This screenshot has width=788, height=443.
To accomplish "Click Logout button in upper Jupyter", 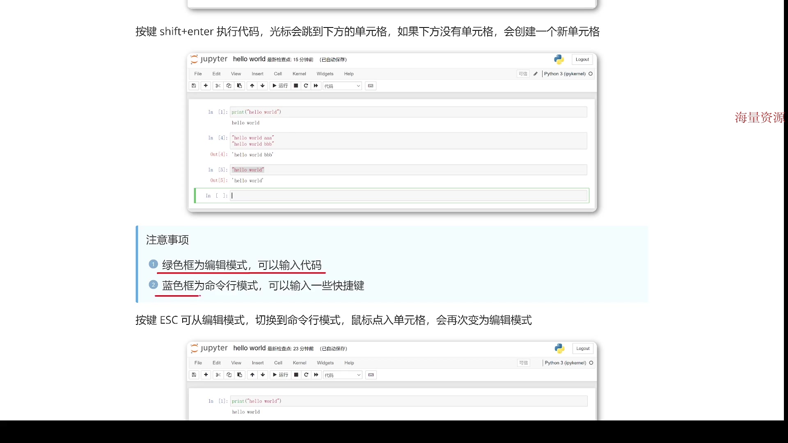I will pos(582,59).
